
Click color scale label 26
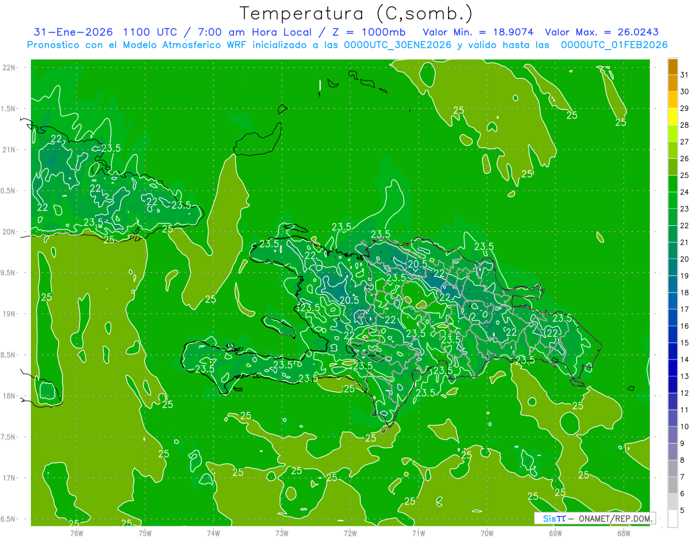[x=685, y=159]
